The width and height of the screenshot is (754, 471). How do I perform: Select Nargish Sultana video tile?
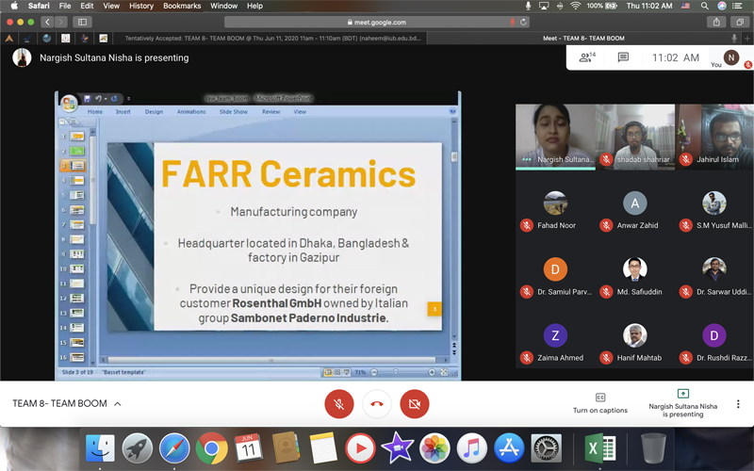point(555,137)
